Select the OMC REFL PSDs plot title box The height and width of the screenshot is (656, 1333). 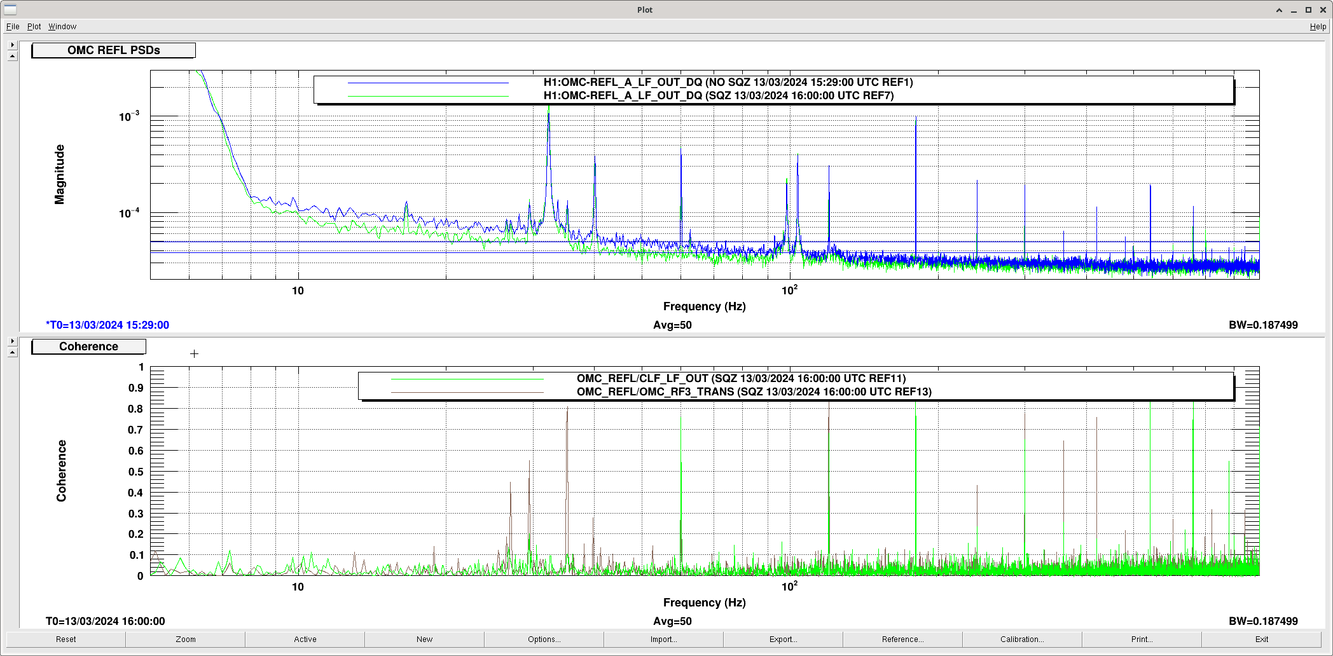click(x=114, y=50)
